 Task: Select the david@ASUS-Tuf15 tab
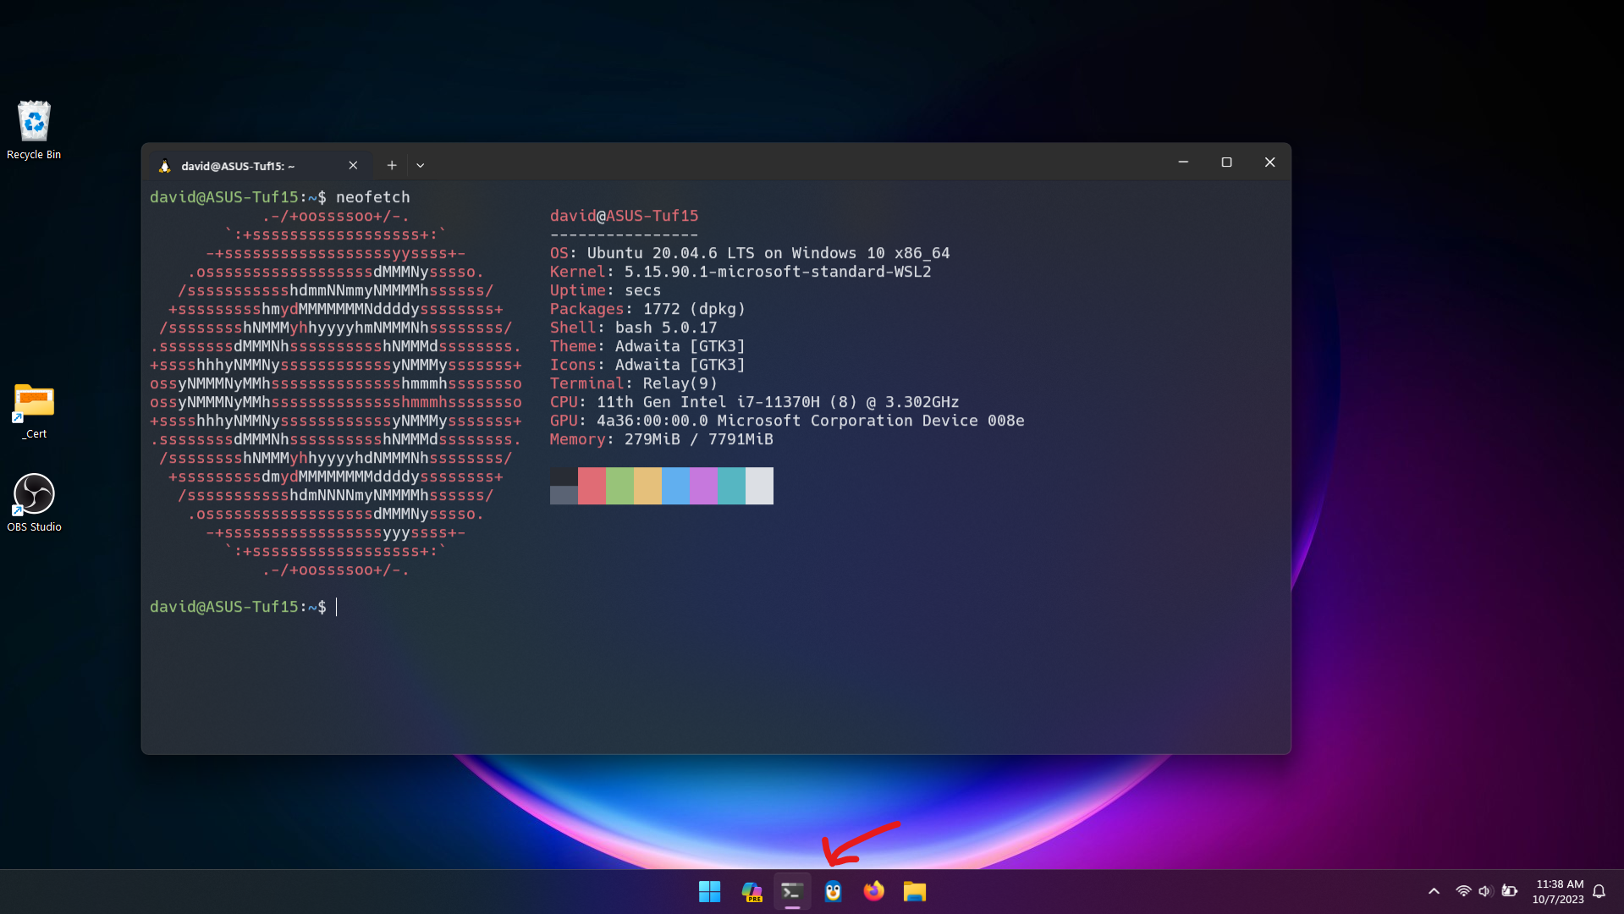click(237, 166)
